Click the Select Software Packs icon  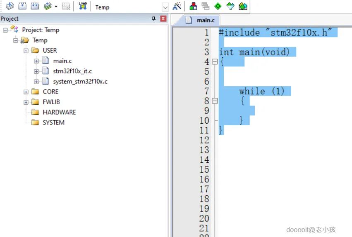(x=230, y=6)
